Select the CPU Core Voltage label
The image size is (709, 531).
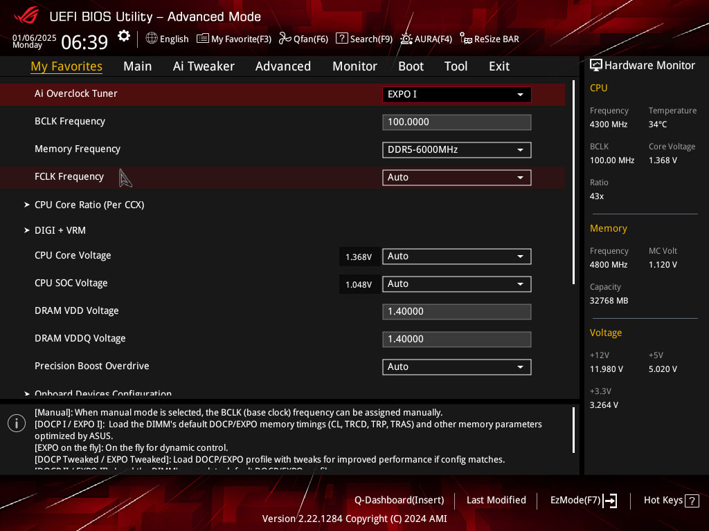pos(73,255)
